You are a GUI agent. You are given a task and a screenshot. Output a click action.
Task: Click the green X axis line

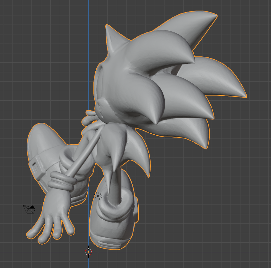pos(193,252)
